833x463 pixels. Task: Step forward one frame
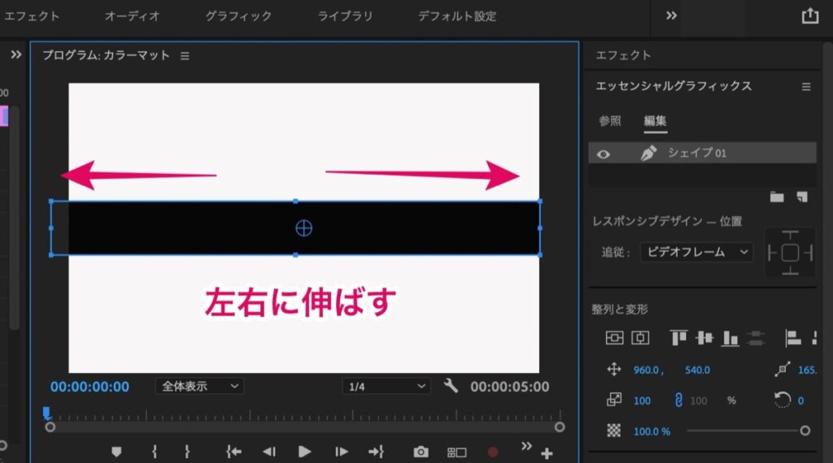pyautogui.click(x=341, y=452)
